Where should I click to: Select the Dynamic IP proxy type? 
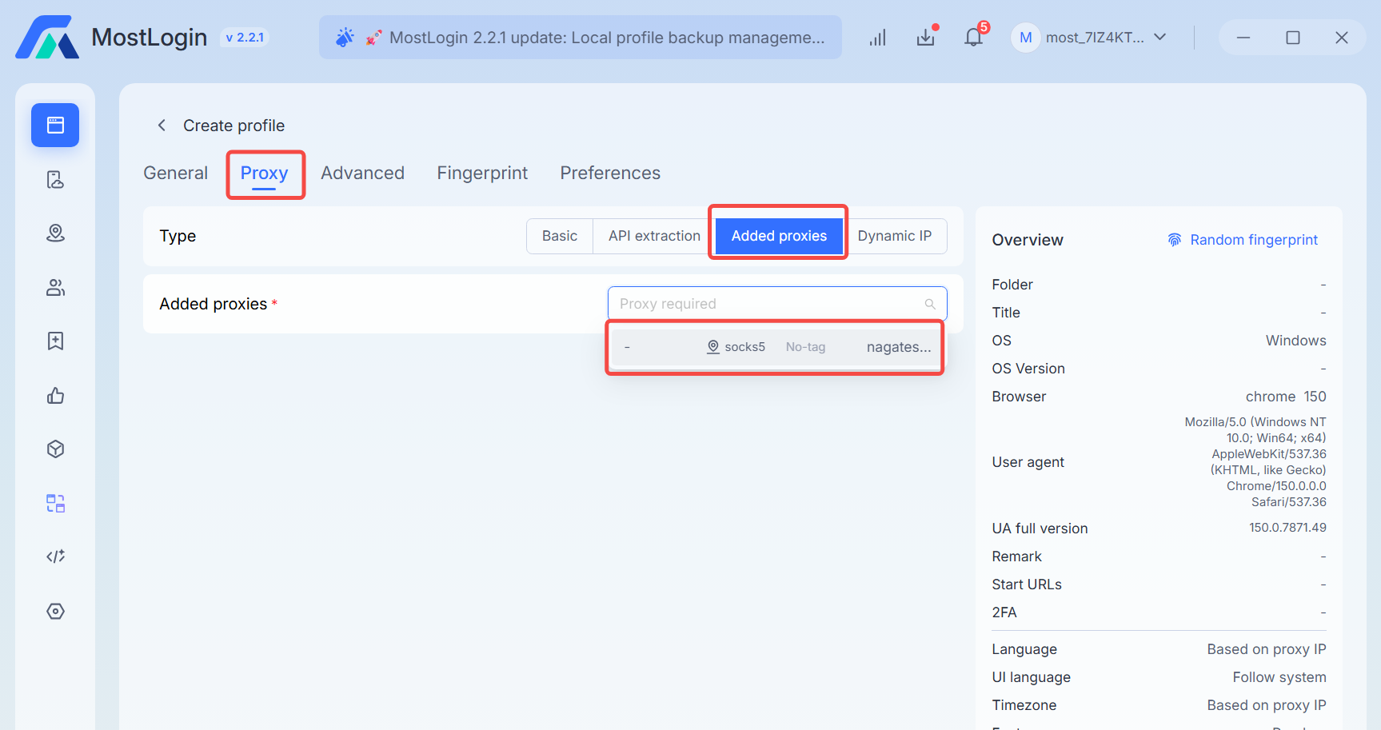pyautogui.click(x=895, y=236)
